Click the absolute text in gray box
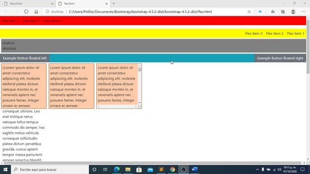The image size is (310, 174). coord(9,48)
